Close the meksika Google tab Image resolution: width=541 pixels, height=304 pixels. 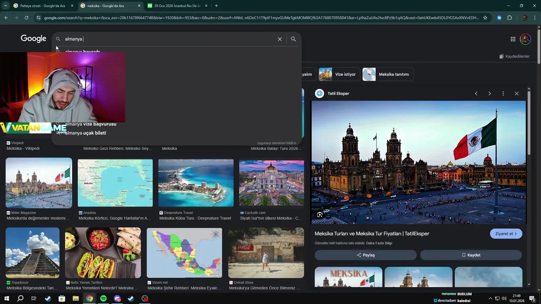click(139, 6)
